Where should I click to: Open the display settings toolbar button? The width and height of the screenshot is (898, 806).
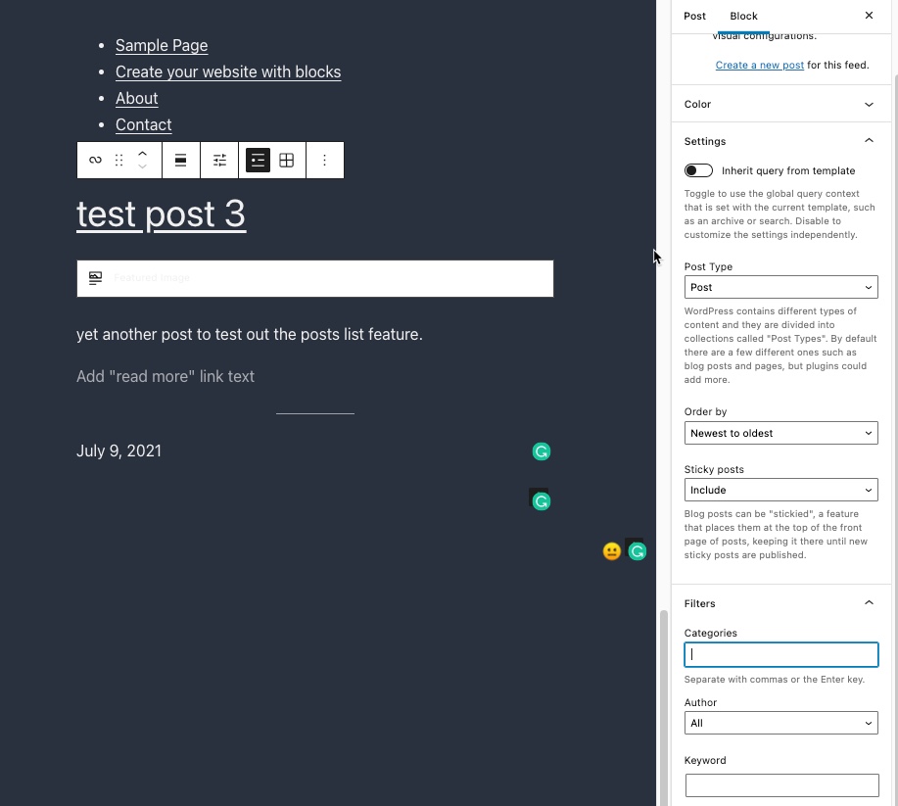[x=219, y=161]
